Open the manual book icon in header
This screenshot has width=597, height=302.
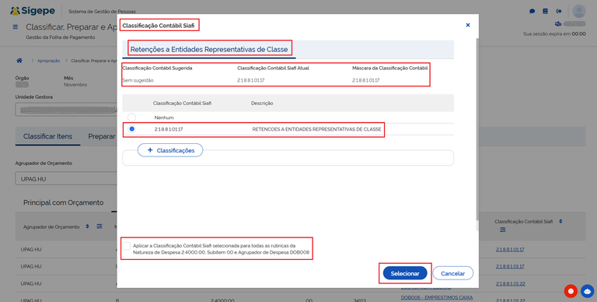click(545, 12)
